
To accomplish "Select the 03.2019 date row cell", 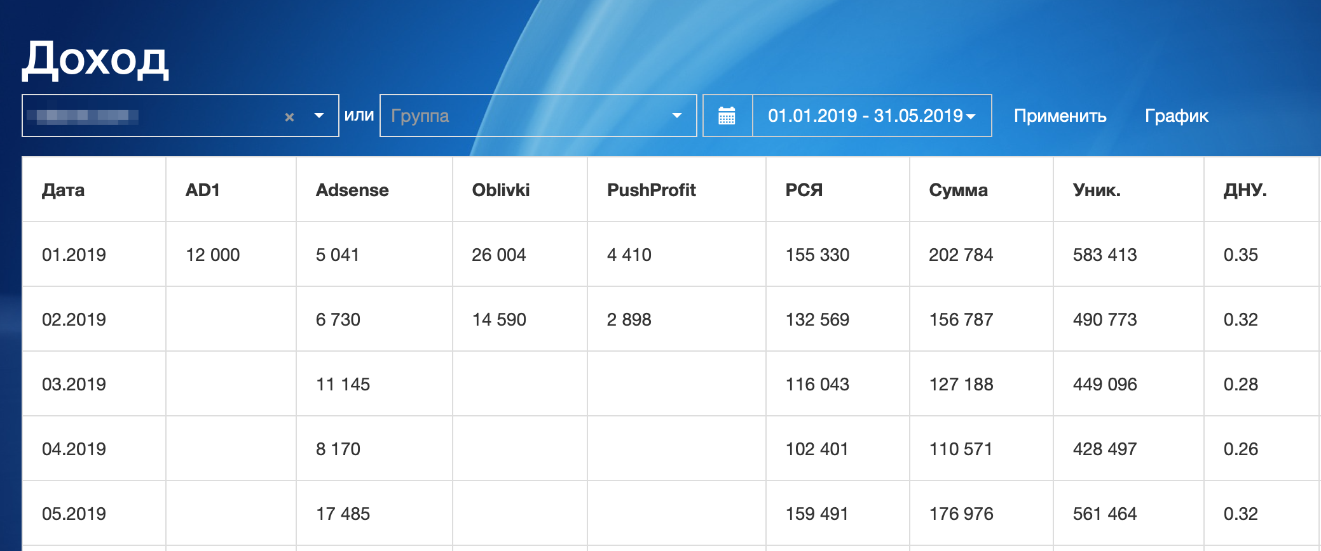I will pyautogui.click(x=74, y=384).
